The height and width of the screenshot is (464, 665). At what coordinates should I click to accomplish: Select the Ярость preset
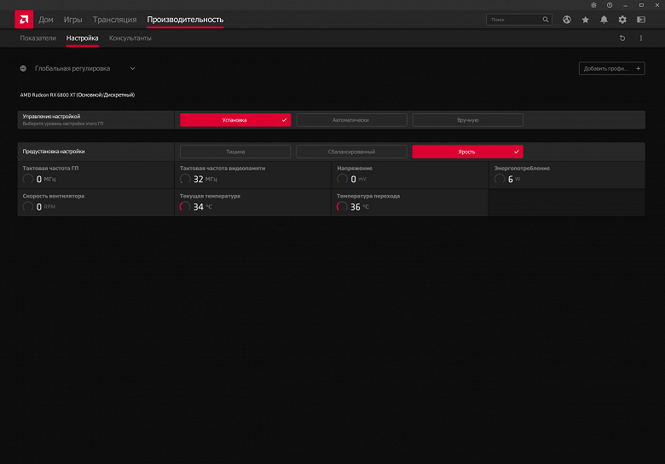pyautogui.click(x=468, y=152)
